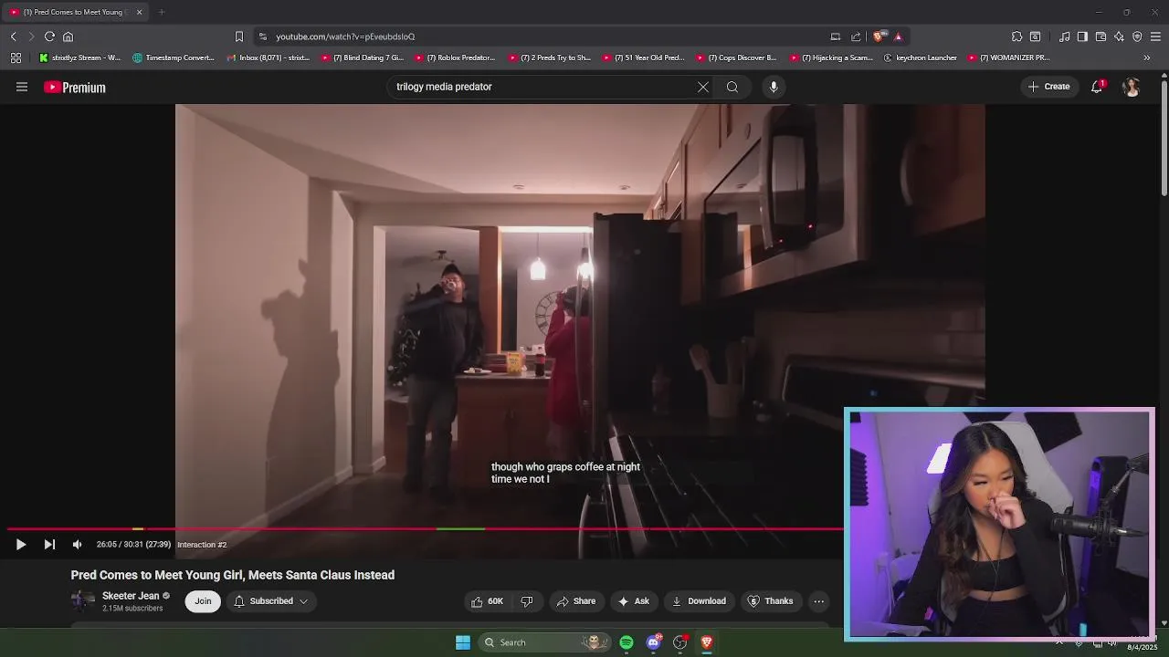Open YouTube account avatar menu
1169x657 pixels.
click(1132, 87)
